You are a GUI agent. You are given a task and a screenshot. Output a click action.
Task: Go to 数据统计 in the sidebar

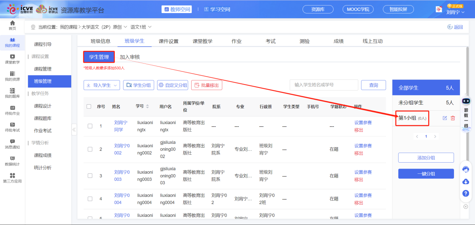pos(12,161)
